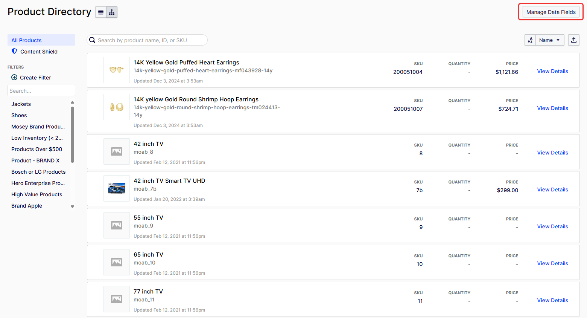Click the SKU value 200051007
Screen dimensions: 587x318
coord(408,109)
